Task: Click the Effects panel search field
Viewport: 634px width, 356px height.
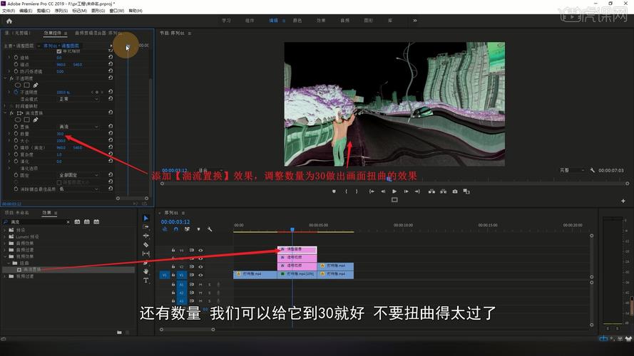Action: 38,222
